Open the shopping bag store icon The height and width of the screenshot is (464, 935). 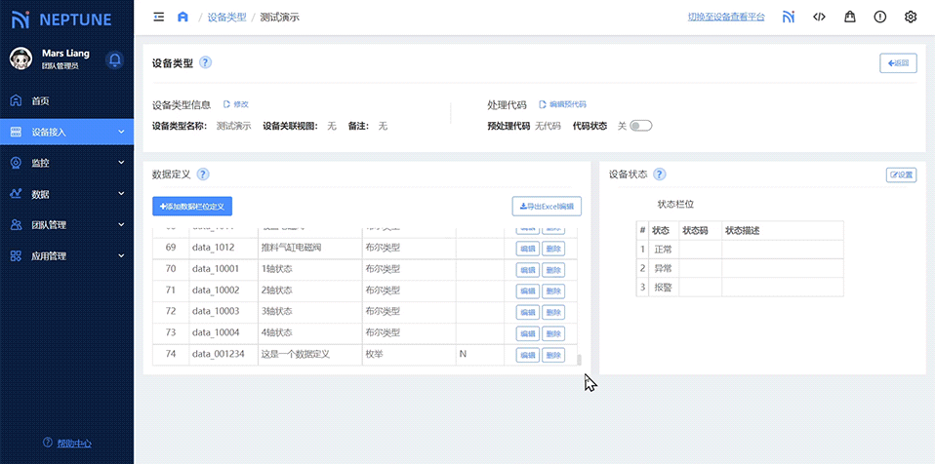pos(850,17)
